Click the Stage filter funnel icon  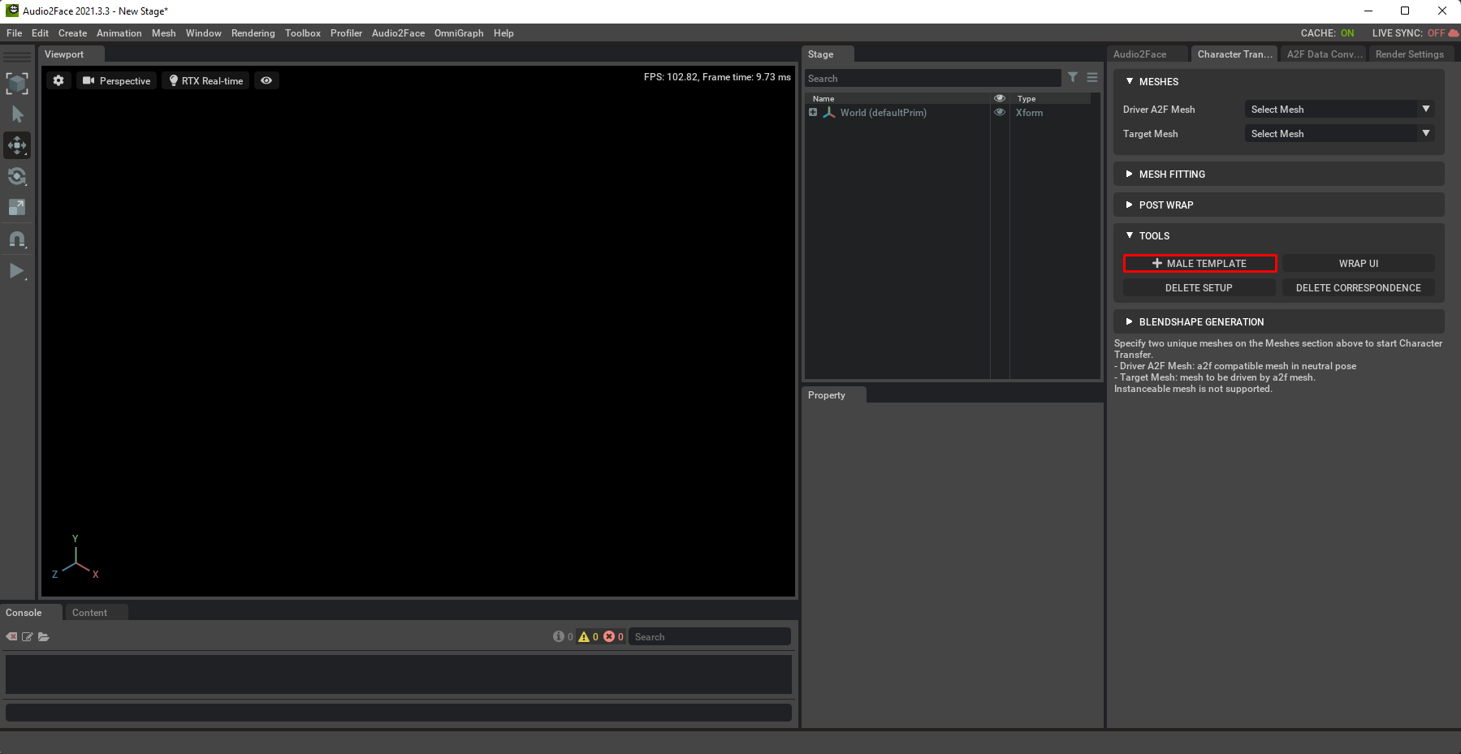tap(1073, 77)
